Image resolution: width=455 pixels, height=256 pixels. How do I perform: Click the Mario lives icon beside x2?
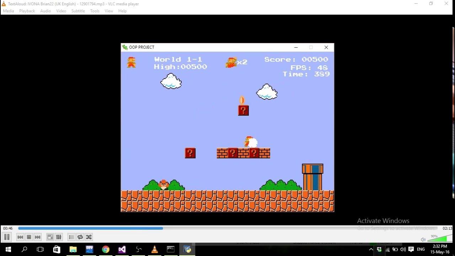pos(231,62)
